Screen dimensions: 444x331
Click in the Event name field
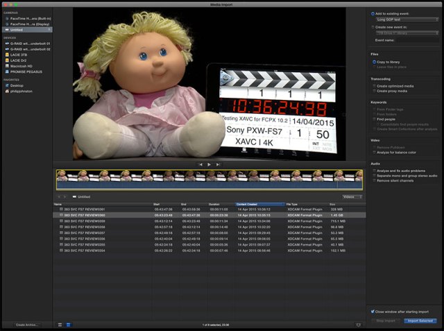pos(418,40)
